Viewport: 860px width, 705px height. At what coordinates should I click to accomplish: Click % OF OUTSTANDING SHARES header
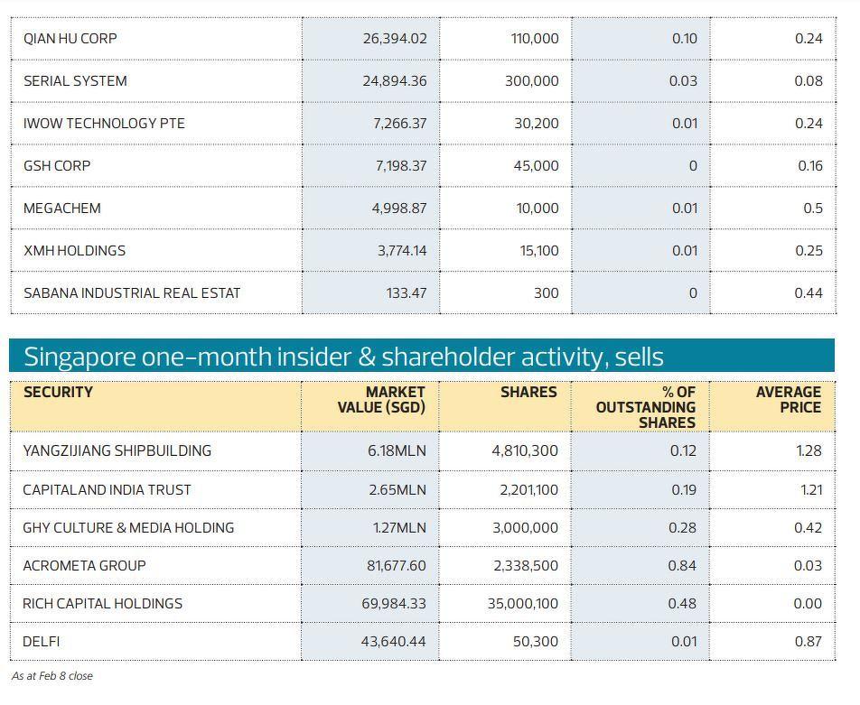click(x=646, y=407)
